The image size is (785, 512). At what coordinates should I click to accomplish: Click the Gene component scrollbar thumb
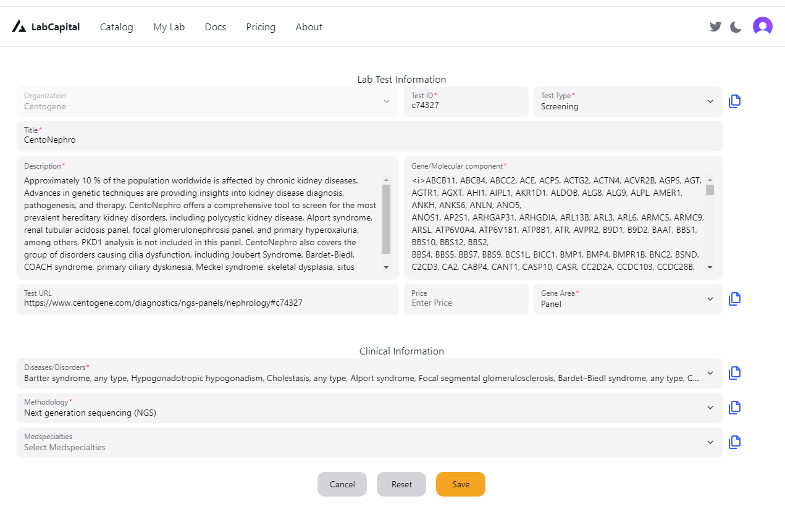pos(710,190)
